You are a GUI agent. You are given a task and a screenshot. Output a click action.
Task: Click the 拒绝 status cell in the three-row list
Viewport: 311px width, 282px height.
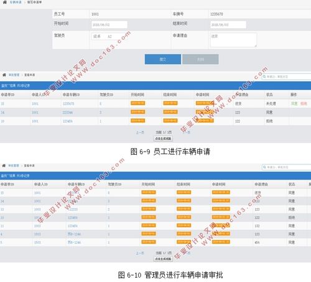(x=269, y=121)
